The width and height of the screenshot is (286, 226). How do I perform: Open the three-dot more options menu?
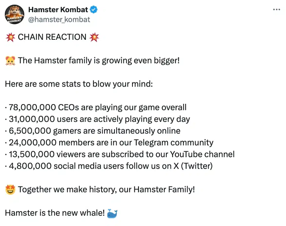[x=276, y=10]
